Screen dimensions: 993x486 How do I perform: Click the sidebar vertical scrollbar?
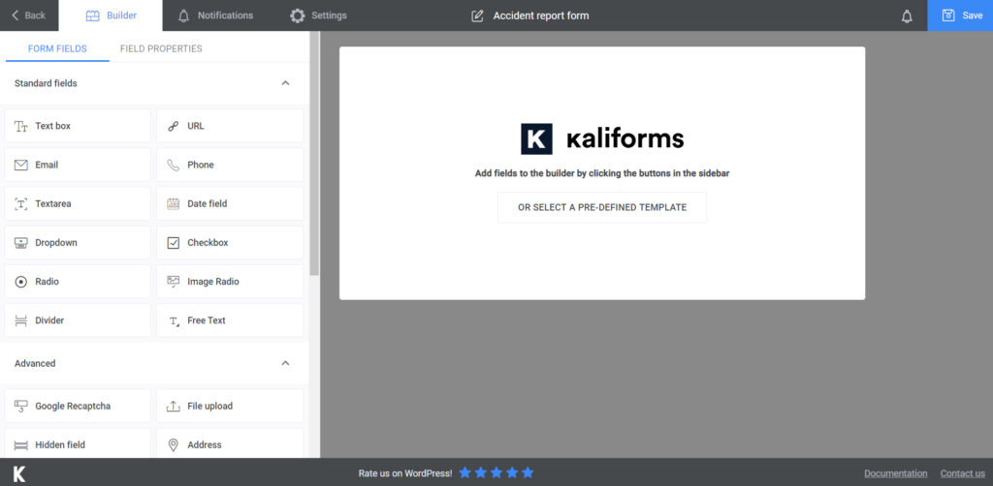315,153
